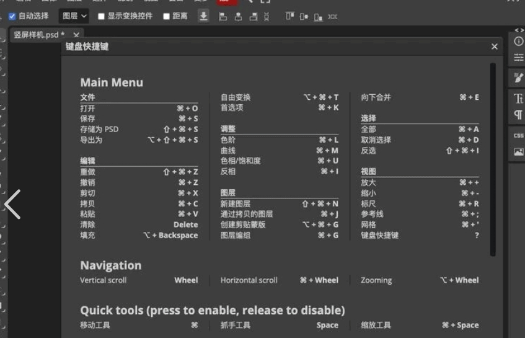Open the Properties sliders panel icon
The width and height of the screenshot is (525, 338).
pyautogui.click(x=518, y=58)
